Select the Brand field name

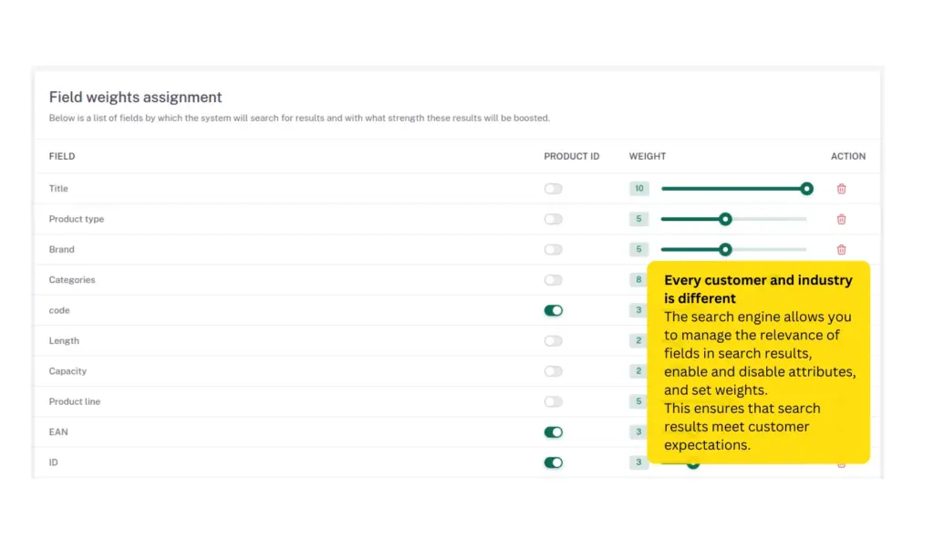point(61,250)
